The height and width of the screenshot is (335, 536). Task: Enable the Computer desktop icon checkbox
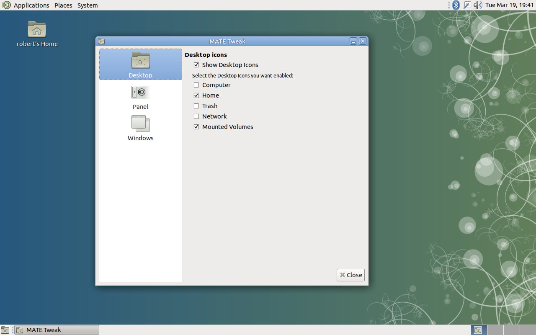click(196, 85)
